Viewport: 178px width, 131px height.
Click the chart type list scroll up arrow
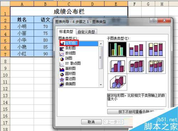point(101,44)
